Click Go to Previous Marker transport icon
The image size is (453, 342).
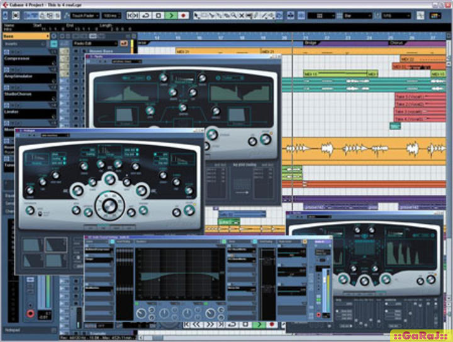[x=132, y=15]
